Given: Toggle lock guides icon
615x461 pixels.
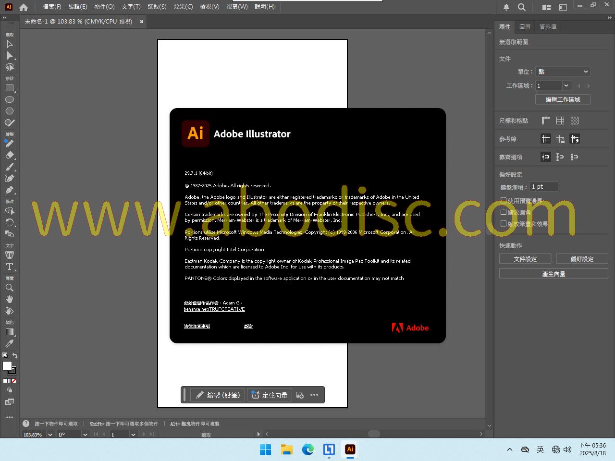Looking at the screenshot, I should [560, 139].
